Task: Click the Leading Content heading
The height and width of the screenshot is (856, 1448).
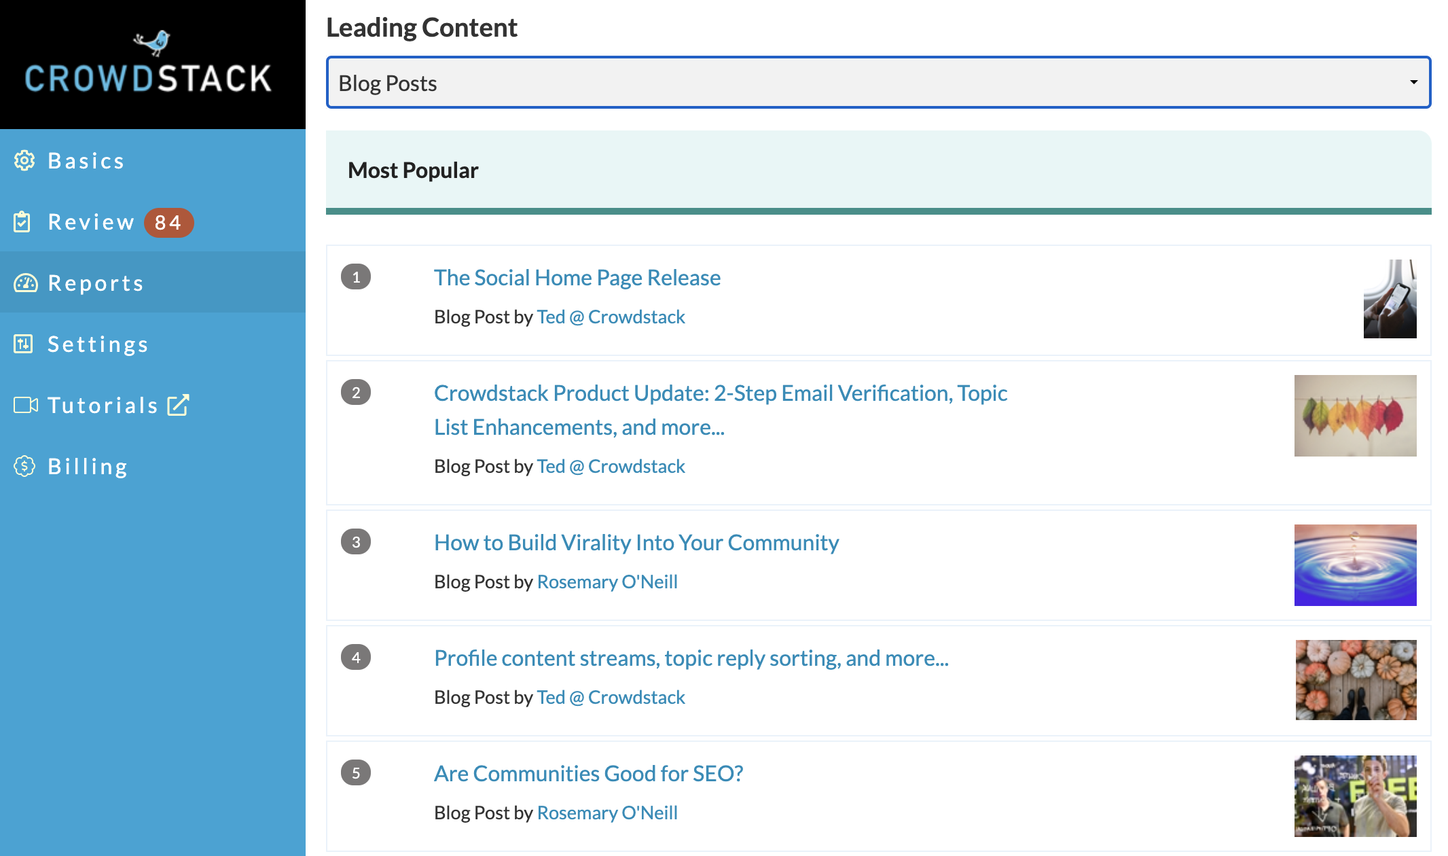Action: tap(422, 27)
